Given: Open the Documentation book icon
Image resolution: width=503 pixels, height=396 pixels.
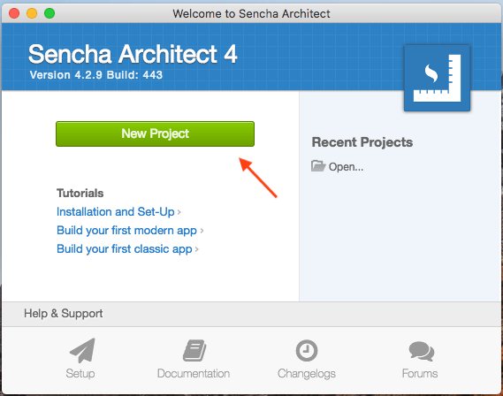Looking at the screenshot, I should pyautogui.click(x=194, y=350).
